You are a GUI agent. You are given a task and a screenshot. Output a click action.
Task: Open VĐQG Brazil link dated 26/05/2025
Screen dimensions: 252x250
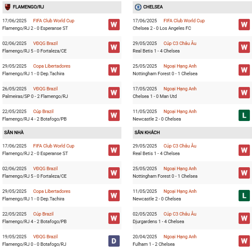(45, 89)
